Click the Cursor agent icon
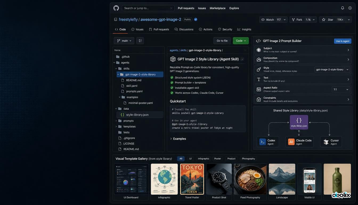The width and height of the screenshot is (358, 205). point(326,142)
